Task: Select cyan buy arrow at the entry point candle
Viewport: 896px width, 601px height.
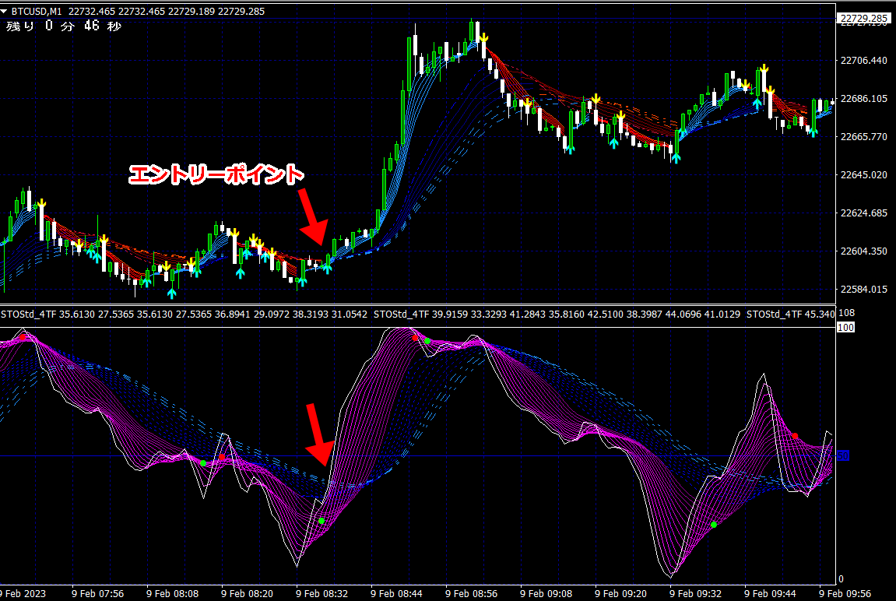Action: 327,268
